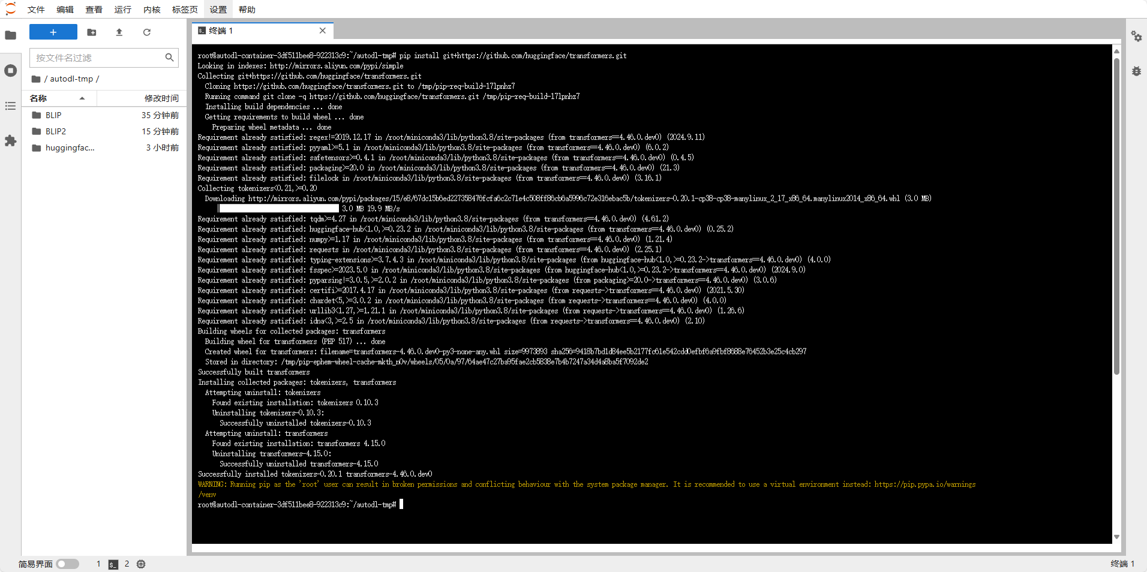Image resolution: width=1147 pixels, height=572 pixels.
Task: Click the autodl-tmp breadcrumb link
Action: [x=71, y=79]
